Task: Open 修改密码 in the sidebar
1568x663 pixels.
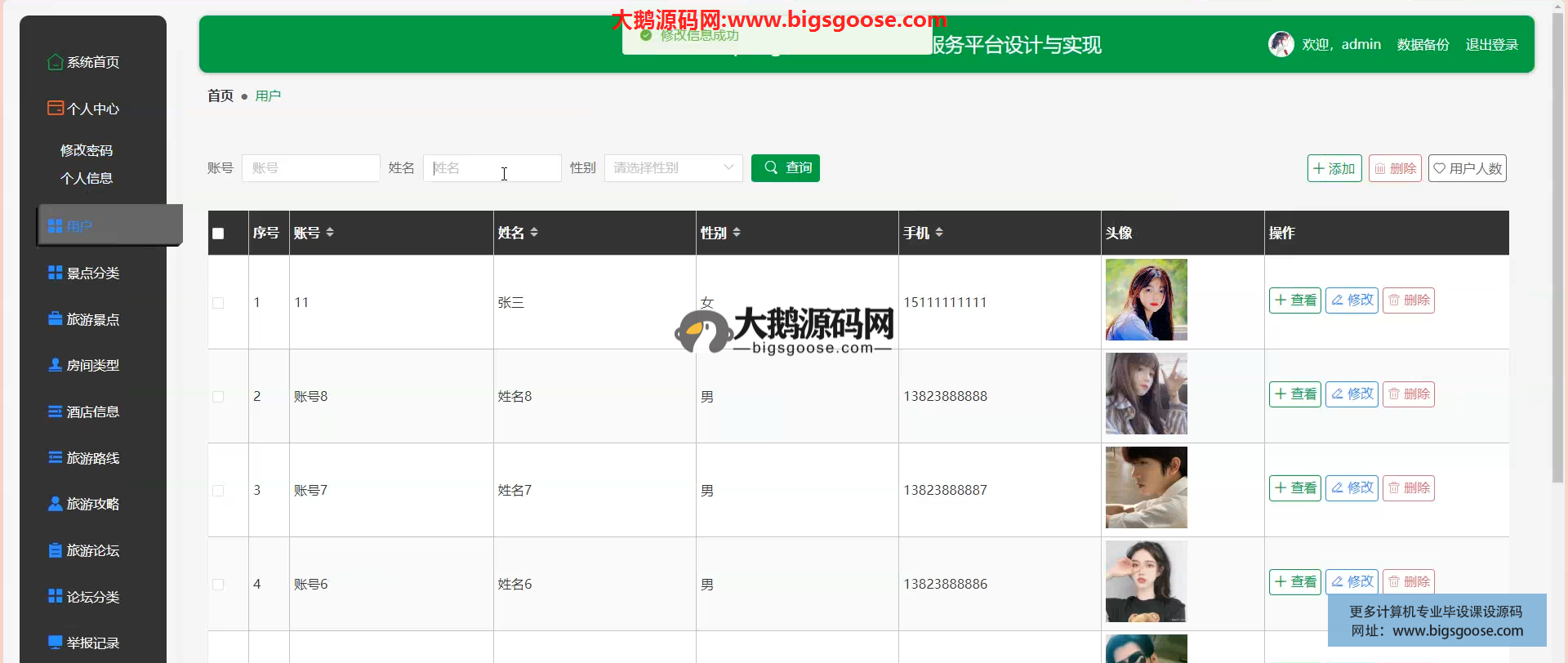Action: [x=87, y=150]
